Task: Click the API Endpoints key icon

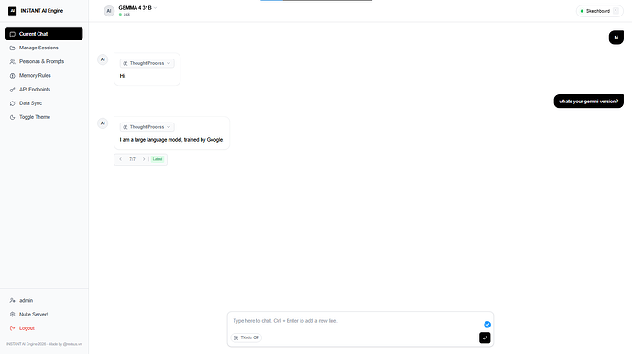Action: point(13,90)
